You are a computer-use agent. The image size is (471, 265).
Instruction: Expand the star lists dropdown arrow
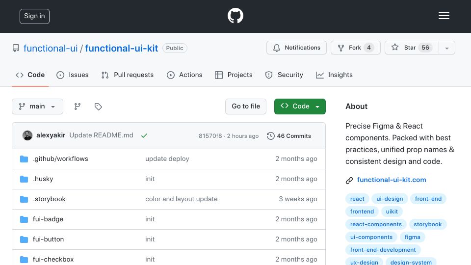point(447,48)
